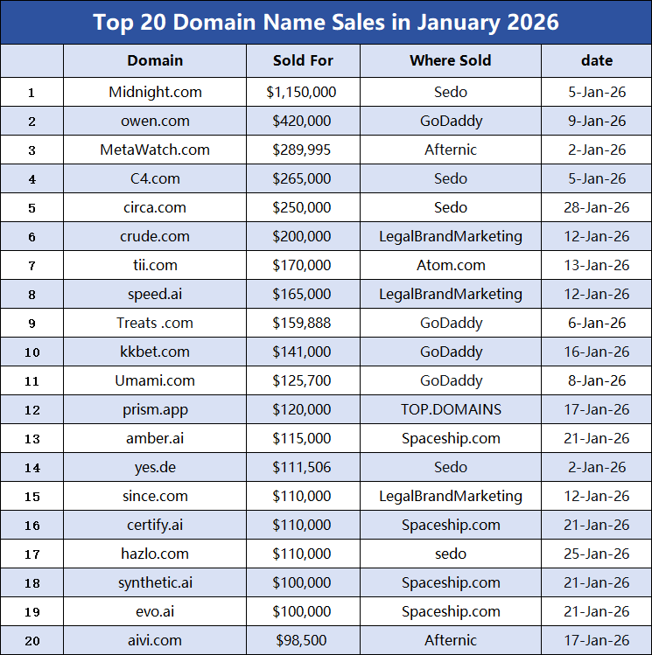The image size is (652, 655).
Task: Click the Afternic cell in the aivi.com row
Action: (451, 639)
